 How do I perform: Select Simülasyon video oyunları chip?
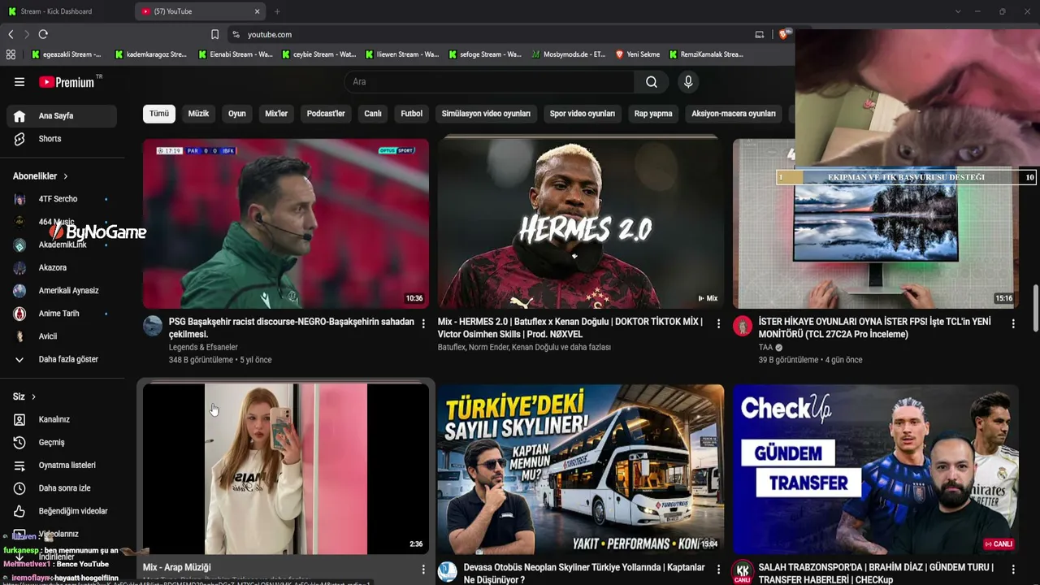click(486, 114)
